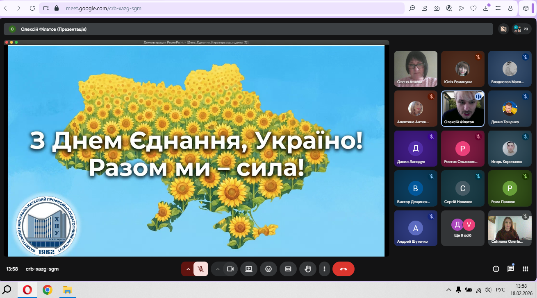Open the activities grid icon
Viewport: 537px width, 298px height.
pyautogui.click(x=525, y=269)
